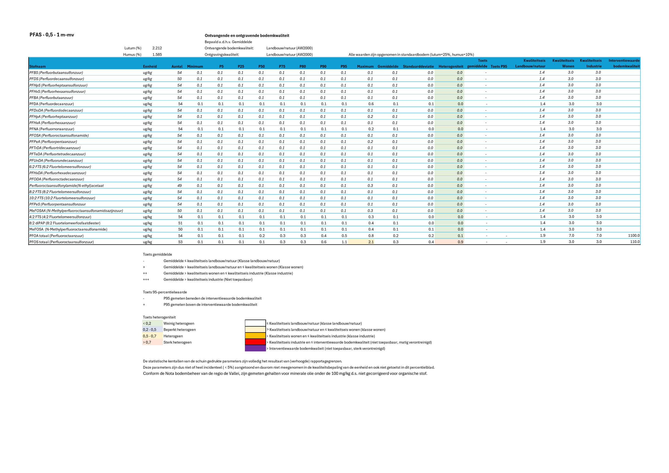Image resolution: width=669 pixels, height=473 pixels.
Task: Select the PFOA totaal row name
Action: click(x=56, y=236)
